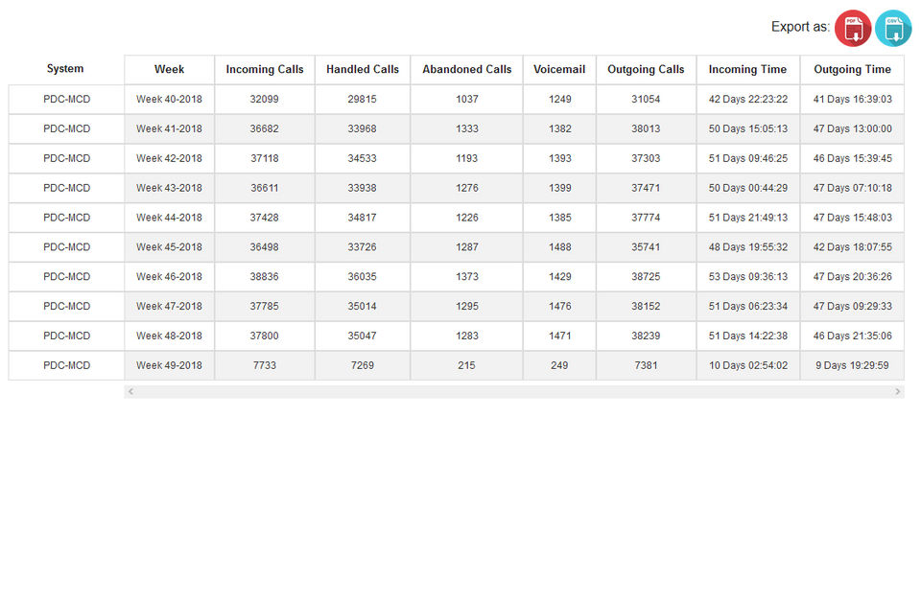Select the Week 46-2018 cell
The width and height of the screenshot is (921, 603).
coord(169,276)
